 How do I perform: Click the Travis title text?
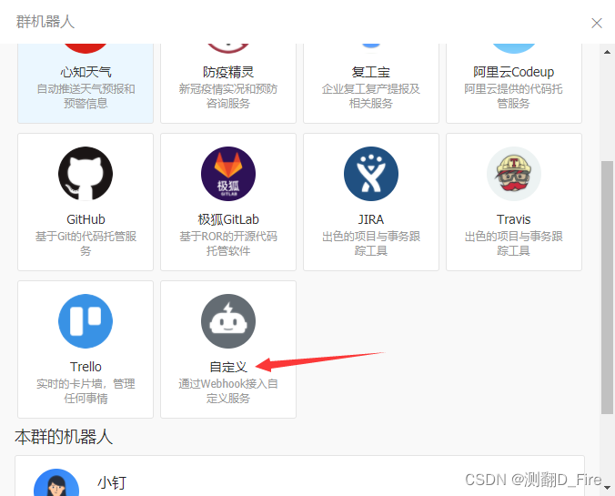pos(514,219)
